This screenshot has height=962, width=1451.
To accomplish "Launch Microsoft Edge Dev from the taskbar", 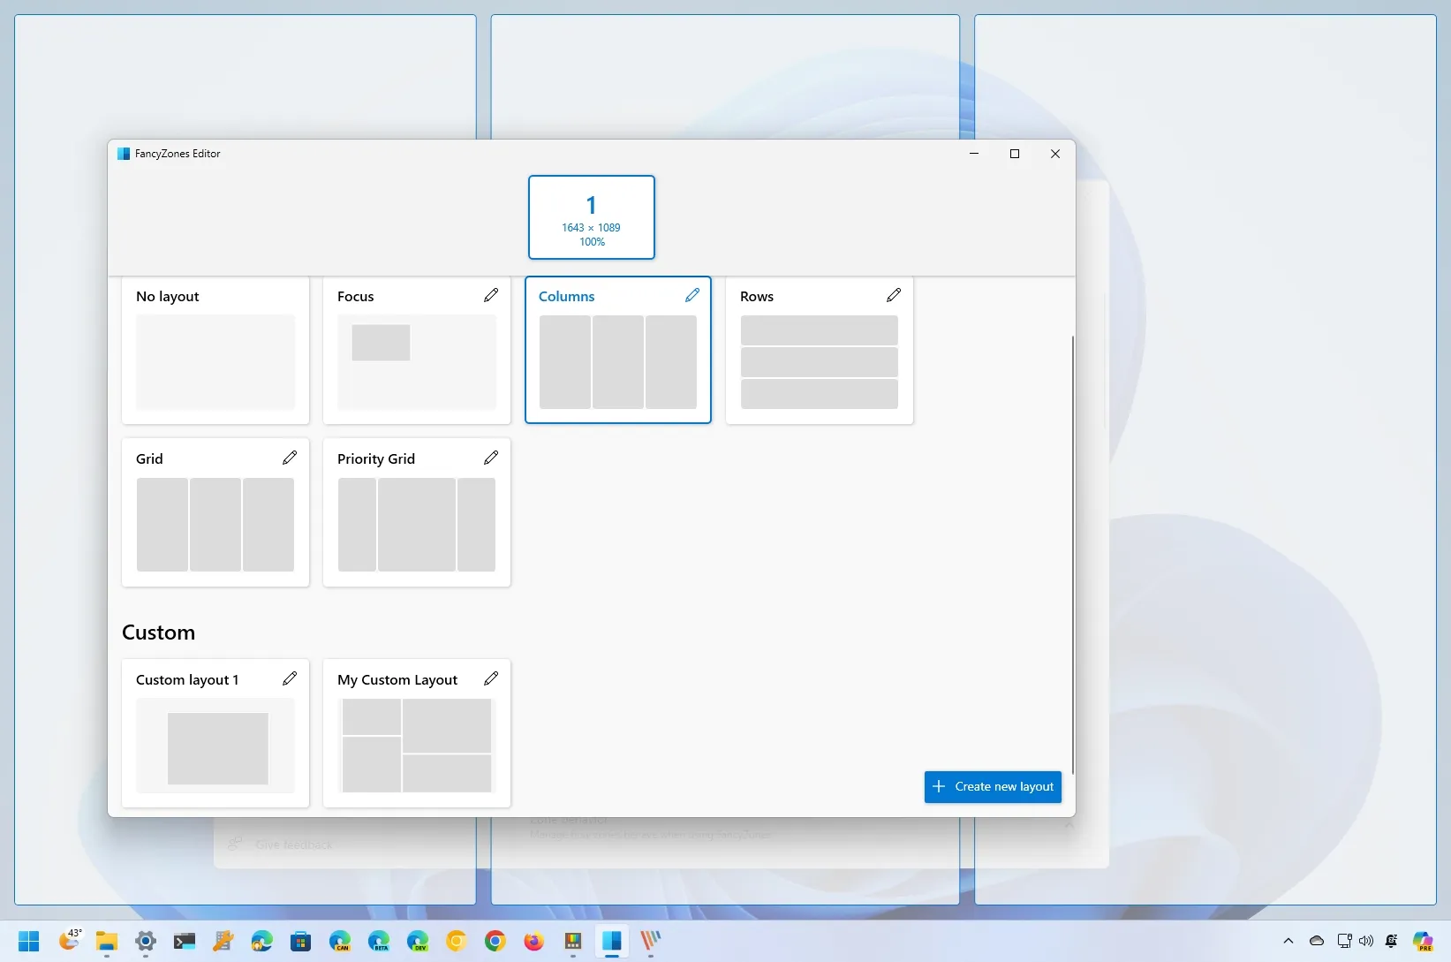I will 418,942.
